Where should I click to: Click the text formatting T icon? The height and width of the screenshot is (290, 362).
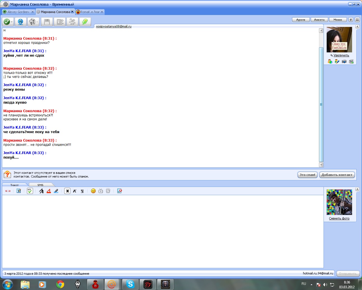coord(19,191)
